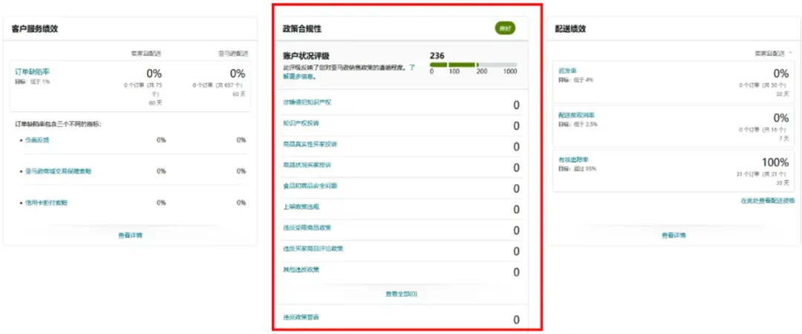Click the 236 rating score value
Viewport: 802px width, 334px height.
437,55
